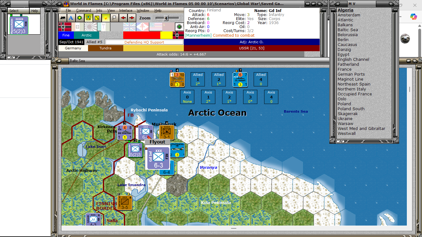Screen dimensions: 422x237
Task: Click the Sep/Oct 1941 turn label
Action: tap(71, 42)
